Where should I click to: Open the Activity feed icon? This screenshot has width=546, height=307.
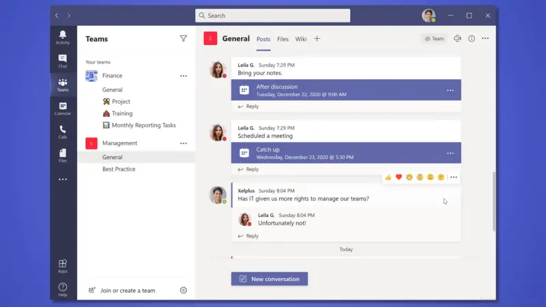pyautogui.click(x=63, y=37)
